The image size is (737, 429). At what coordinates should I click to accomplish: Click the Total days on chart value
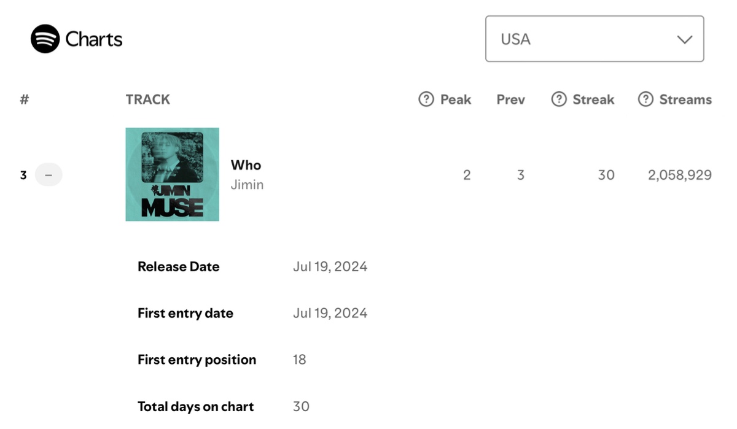pyautogui.click(x=301, y=406)
